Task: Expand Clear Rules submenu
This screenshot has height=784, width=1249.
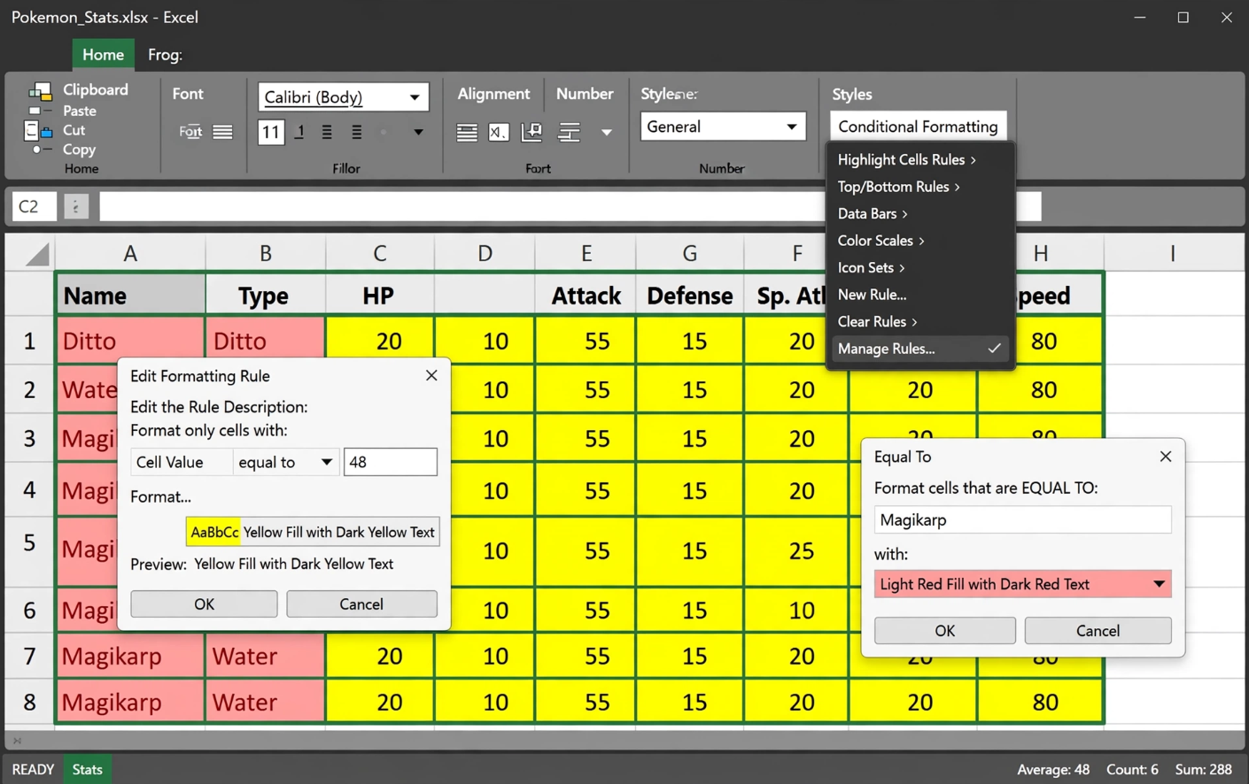Action: pyautogui.click(x=920, y=321)
